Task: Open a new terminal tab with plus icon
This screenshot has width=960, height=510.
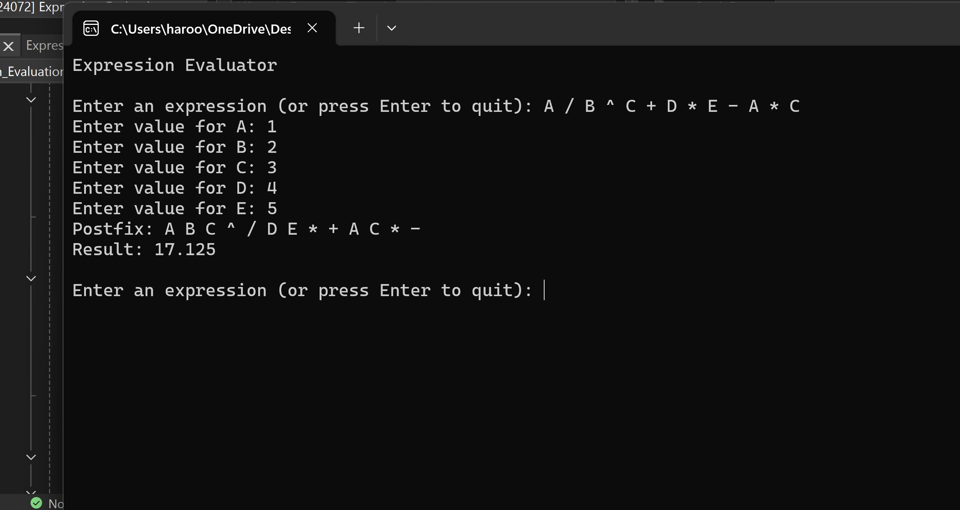Action: [358, 28]
